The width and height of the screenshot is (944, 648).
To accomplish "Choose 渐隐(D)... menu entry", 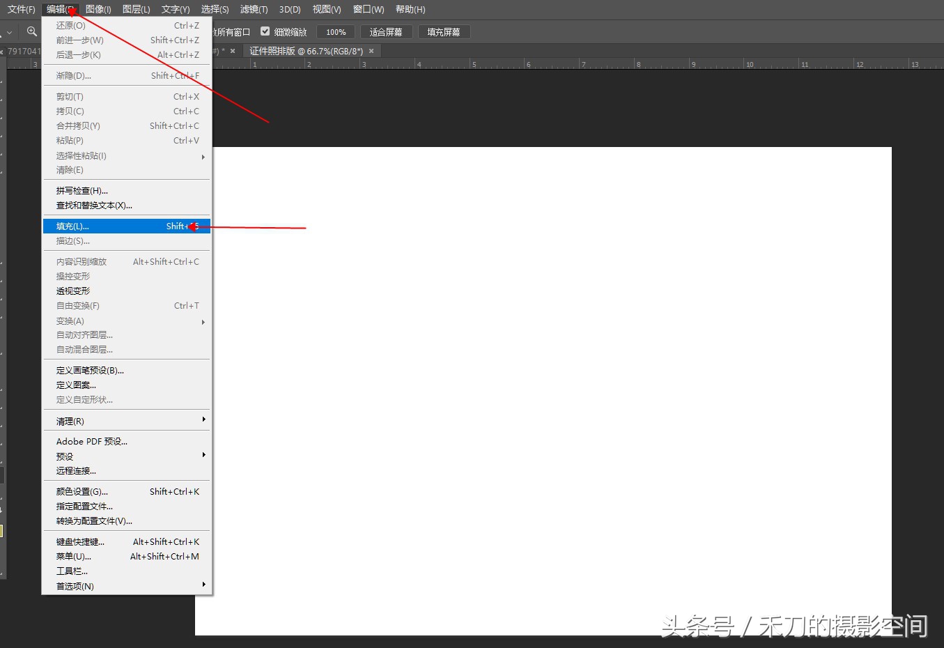I will pos(127,76).
